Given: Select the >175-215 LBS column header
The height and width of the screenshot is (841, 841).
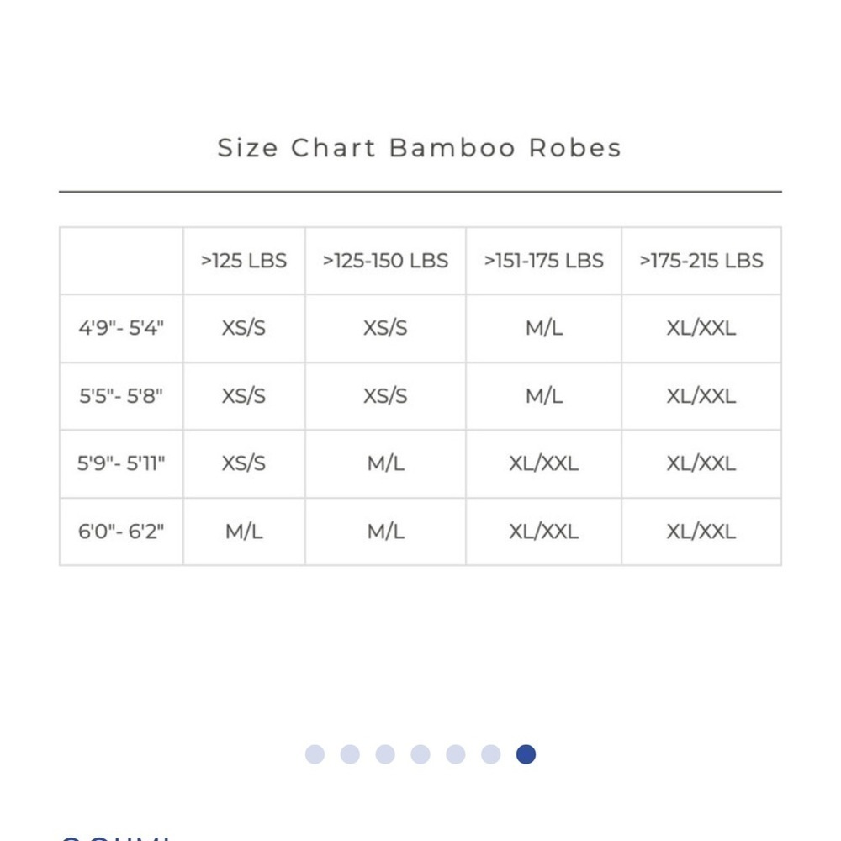Looking at the screenshot, I should click(x=701, y=261).
